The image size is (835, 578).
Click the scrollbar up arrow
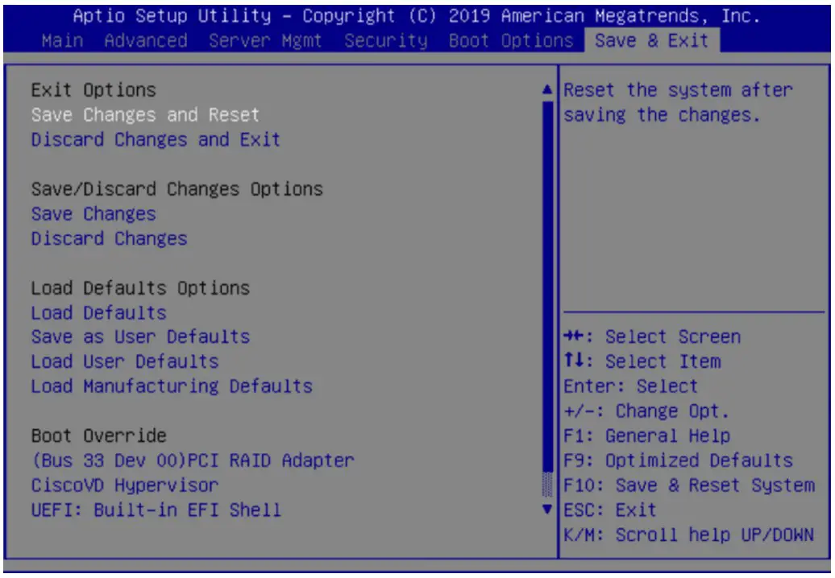546,89
